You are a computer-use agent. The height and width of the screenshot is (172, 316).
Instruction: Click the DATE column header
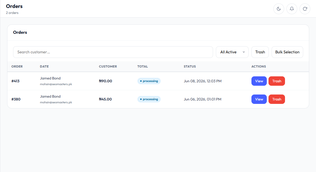[44, 66]
